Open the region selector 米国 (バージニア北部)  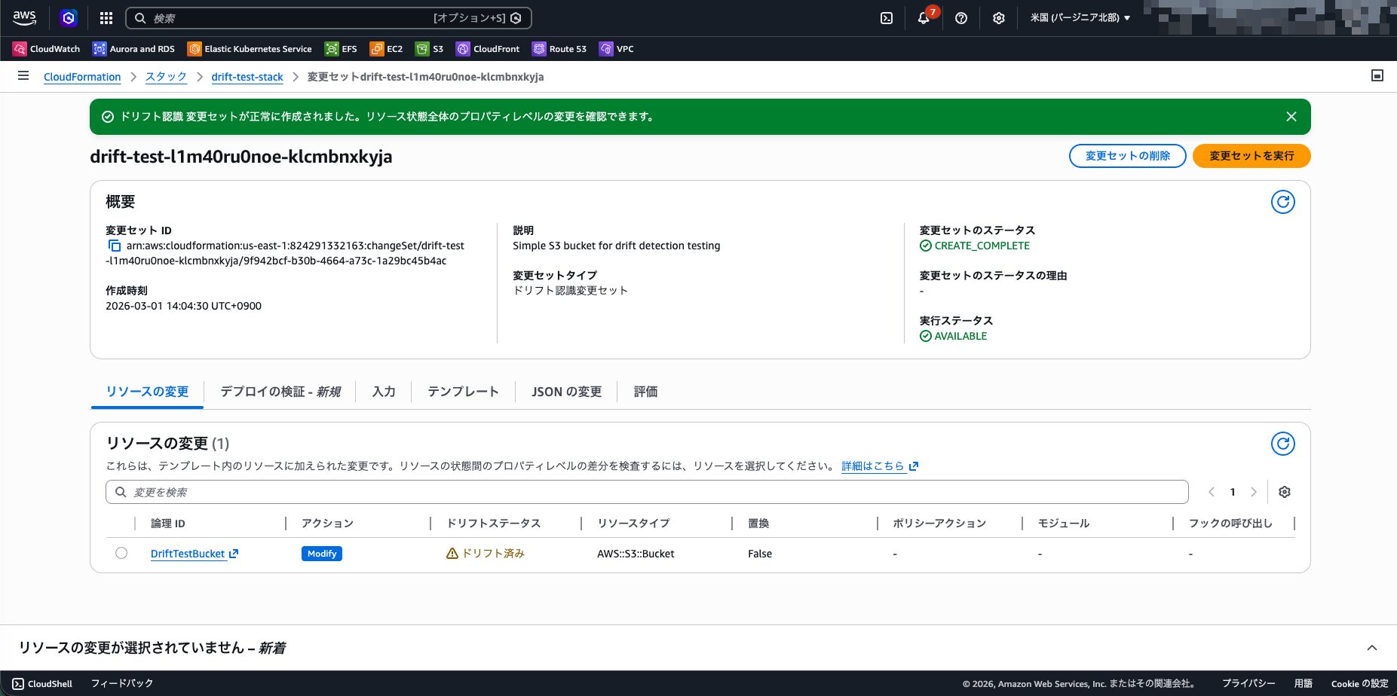point(1080,18)
